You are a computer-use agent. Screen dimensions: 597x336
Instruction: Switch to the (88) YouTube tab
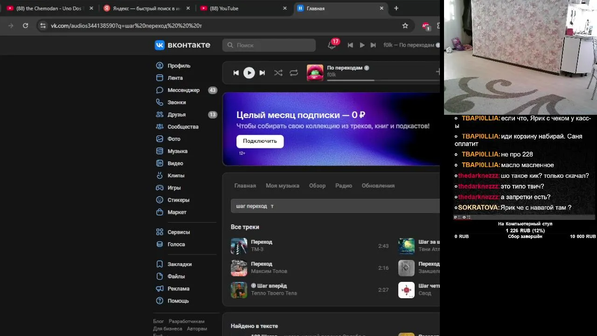point(243,8)
